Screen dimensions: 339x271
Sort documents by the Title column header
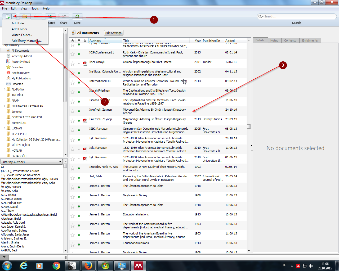coord(156,40)
